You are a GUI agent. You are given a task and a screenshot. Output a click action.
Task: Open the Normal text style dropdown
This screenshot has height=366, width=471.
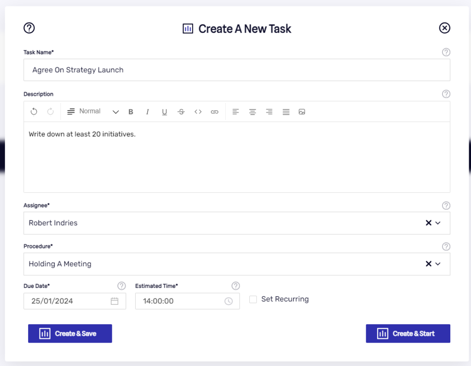pos(115,111)
